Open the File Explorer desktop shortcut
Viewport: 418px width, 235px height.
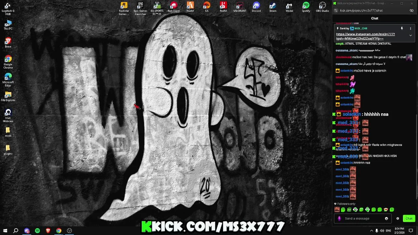pyautogui.click(x=8, y=96)
